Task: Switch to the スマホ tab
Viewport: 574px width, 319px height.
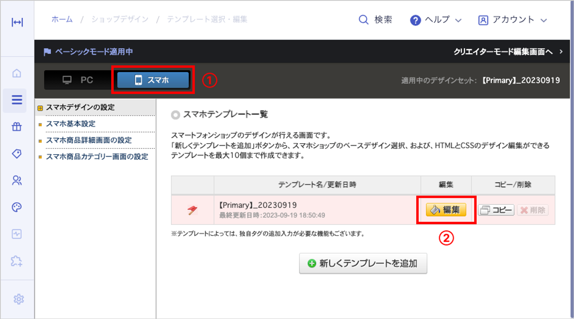Action: pos(153,80)
